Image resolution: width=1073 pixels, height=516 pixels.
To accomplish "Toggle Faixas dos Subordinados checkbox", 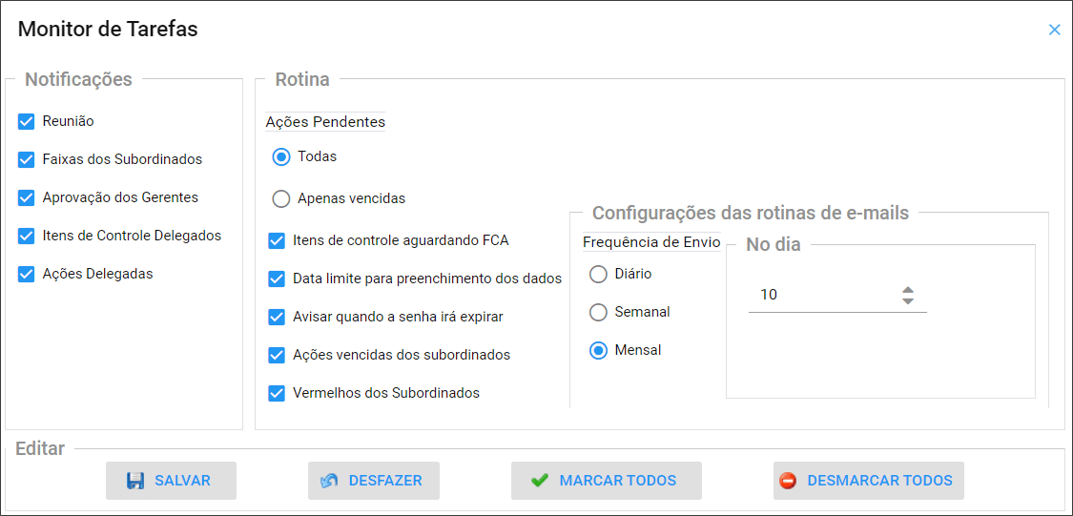I will 26,159.
